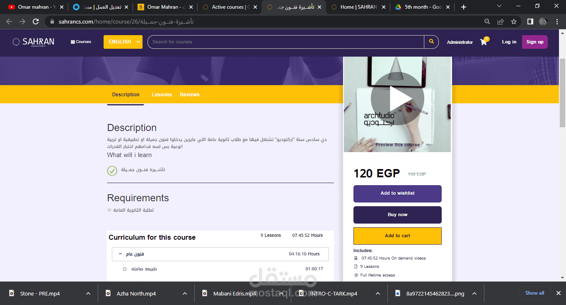Expand options for Stone - PRE.mp4 download
The height and width of the screenshot is (305, 566).
pos(88,293)
